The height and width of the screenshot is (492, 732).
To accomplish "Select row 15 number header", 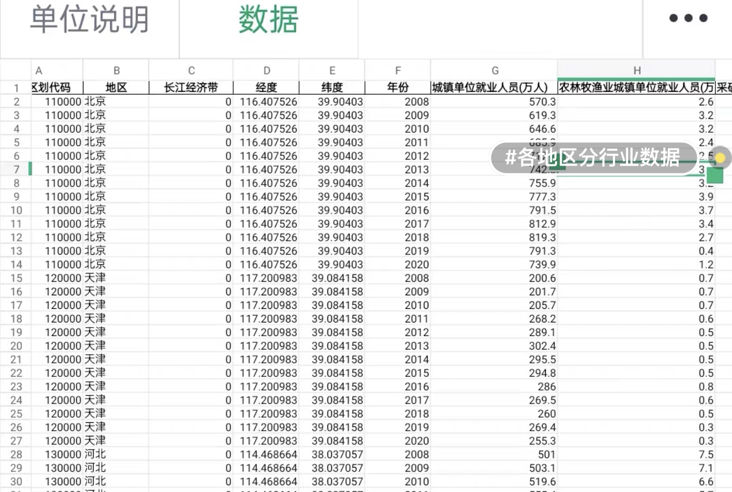I will point(16,278).
